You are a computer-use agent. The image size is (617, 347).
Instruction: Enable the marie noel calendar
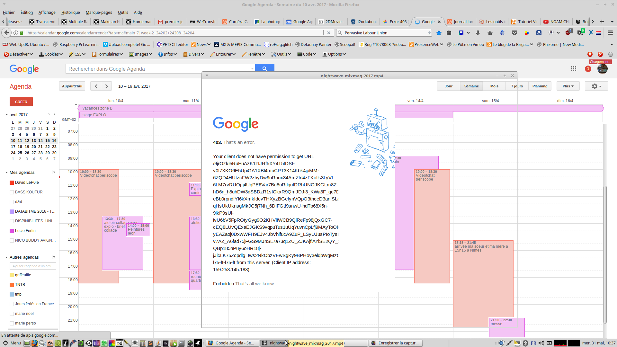(12, 314)
